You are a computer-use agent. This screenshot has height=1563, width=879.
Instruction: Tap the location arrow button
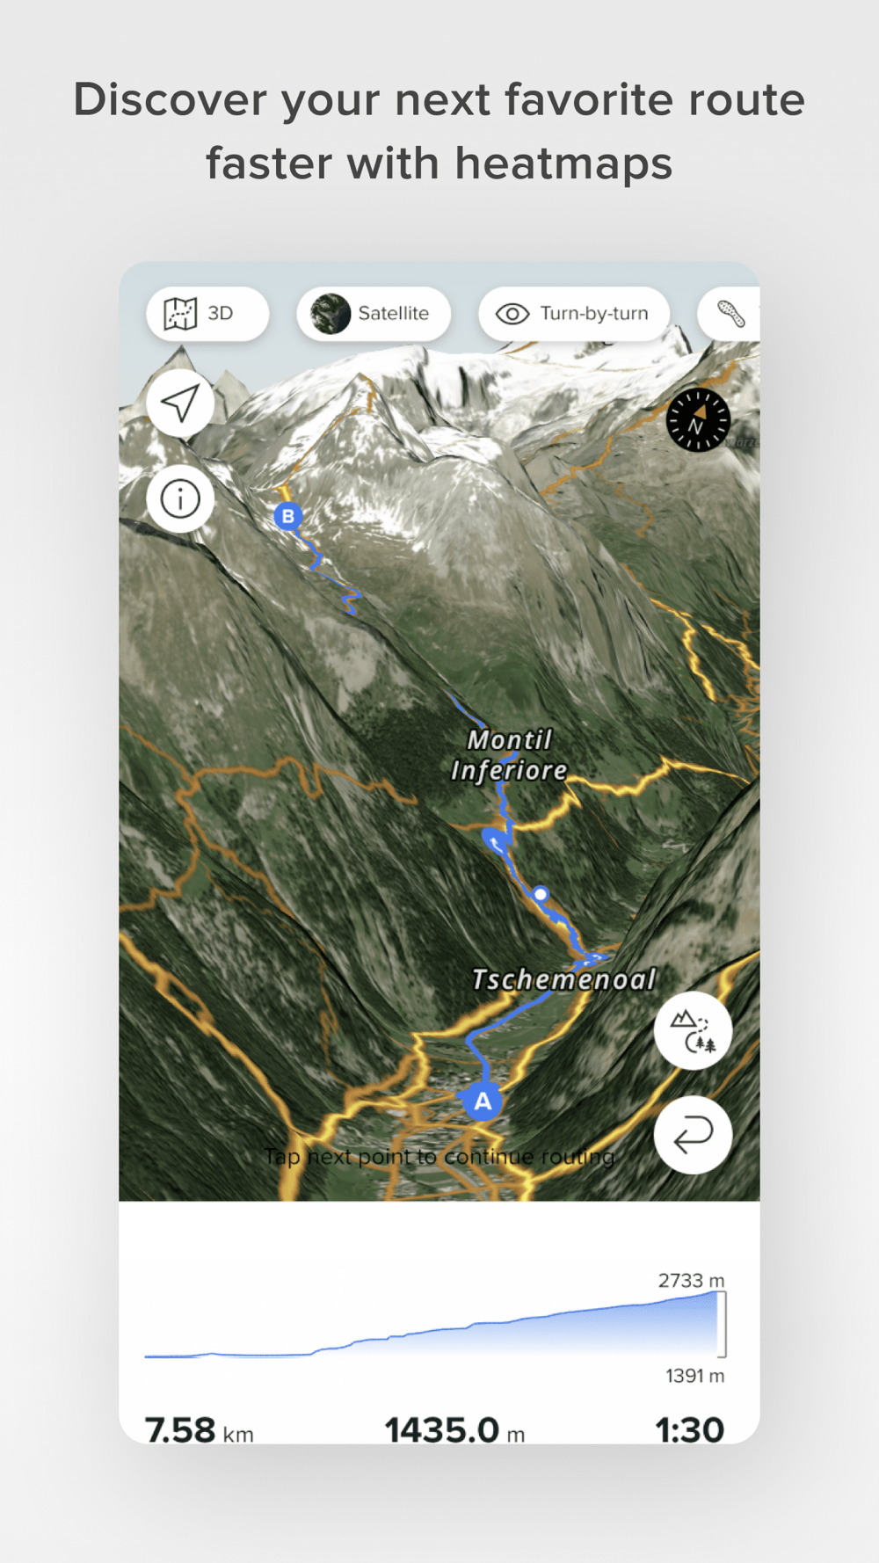180,403
